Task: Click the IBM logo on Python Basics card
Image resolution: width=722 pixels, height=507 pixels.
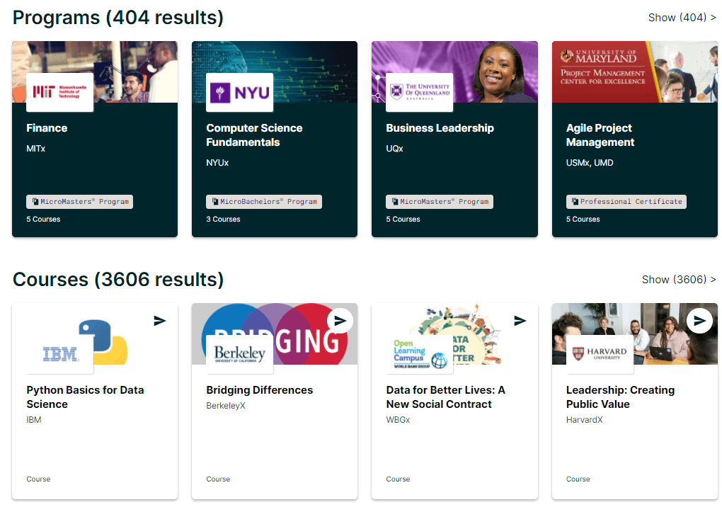Action: coord(60,354)
